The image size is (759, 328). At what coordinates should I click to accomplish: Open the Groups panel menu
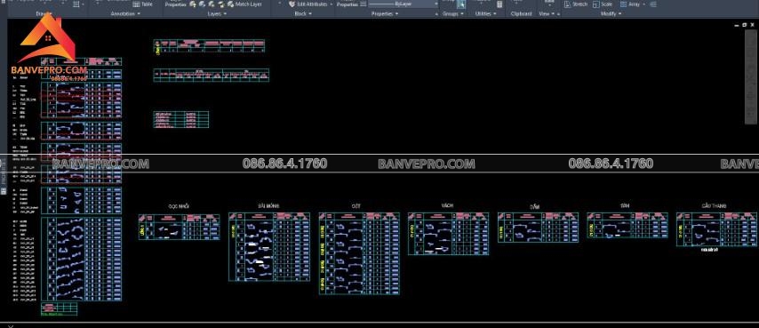pos(453,14)
